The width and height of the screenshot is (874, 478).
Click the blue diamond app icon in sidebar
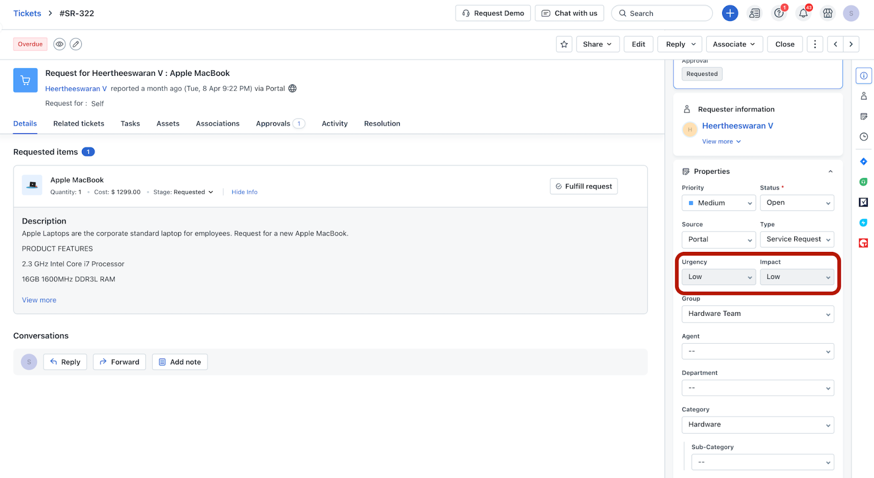(x=864, y=161)
